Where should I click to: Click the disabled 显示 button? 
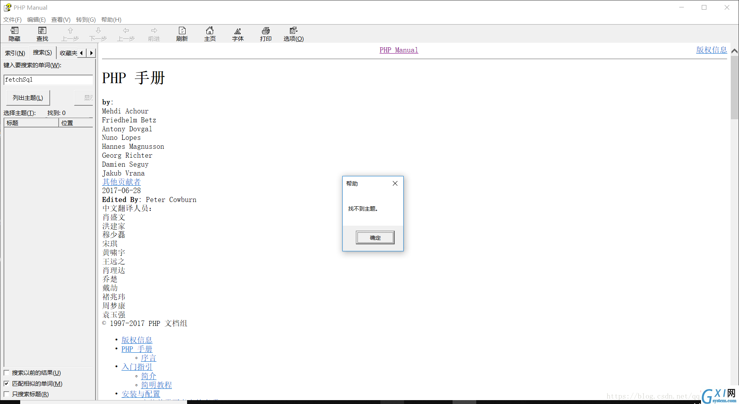(x=84, y=98)
